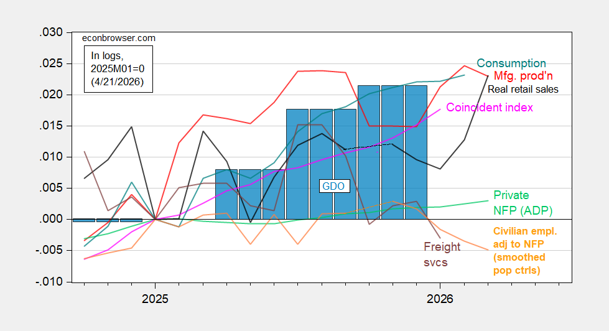This screenshot has width=609, height=331.
Task: Click the small negative bars left of 2025
Action: coord(107,220)
